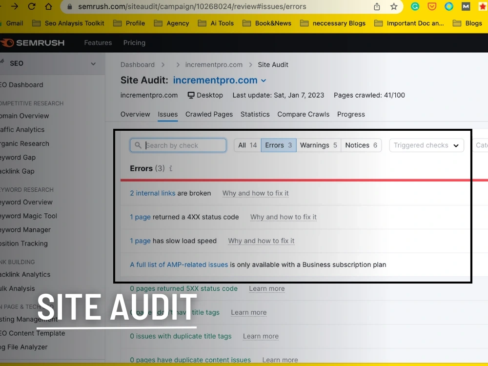This screenshot has height=366, width=488.
Task: Click Learn more for 5XX status code
Action: (x=267, y=289)
